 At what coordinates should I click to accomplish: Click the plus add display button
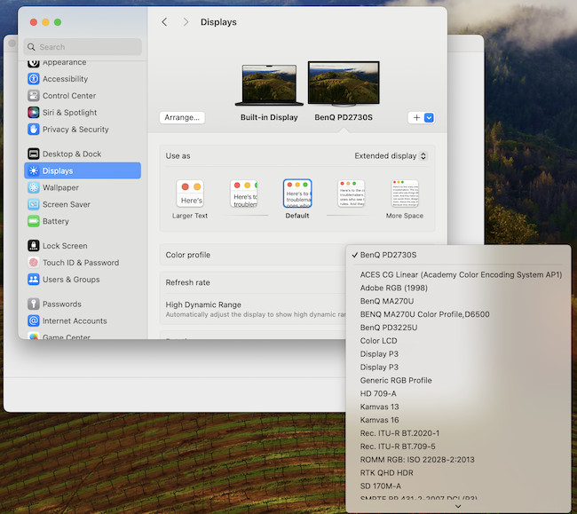pos(416,118)
